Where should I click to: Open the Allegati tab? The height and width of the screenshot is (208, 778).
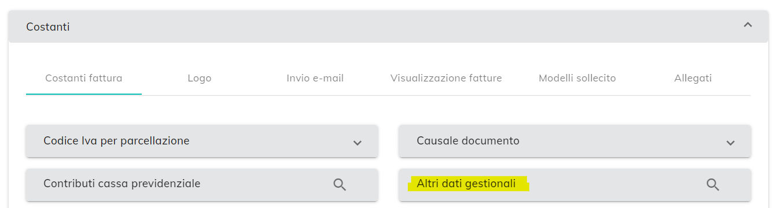coord(693,78)
